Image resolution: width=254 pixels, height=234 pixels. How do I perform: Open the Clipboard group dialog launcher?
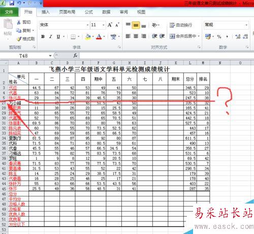tap(34, 47)
